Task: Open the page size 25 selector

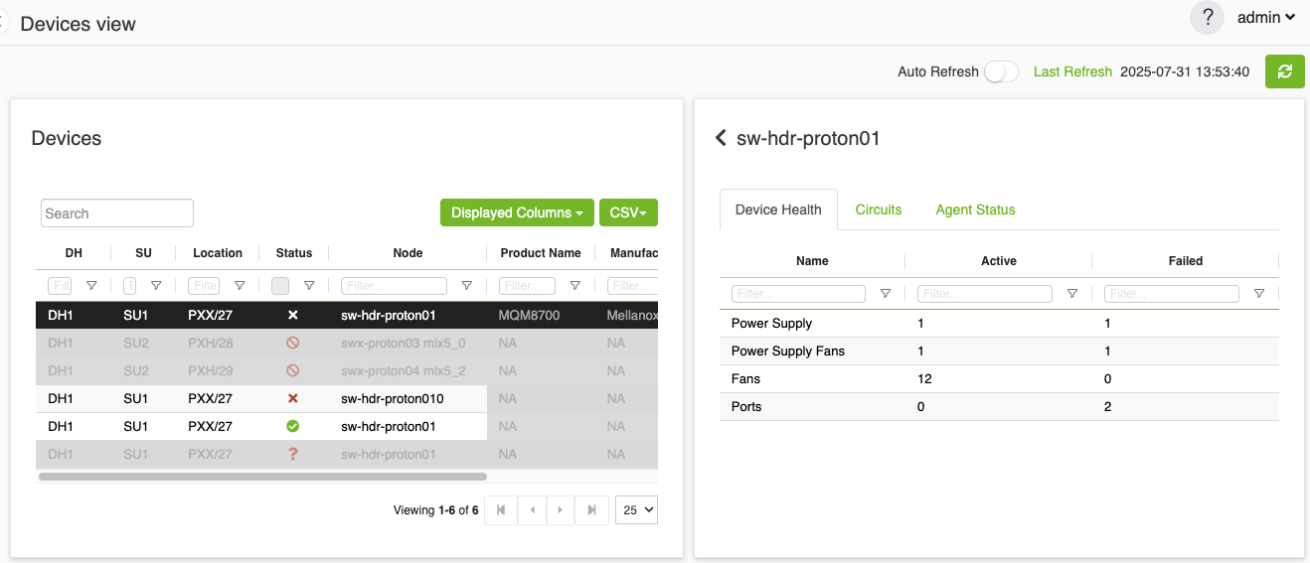Action: pyautogui.click(x=636, y=510)
